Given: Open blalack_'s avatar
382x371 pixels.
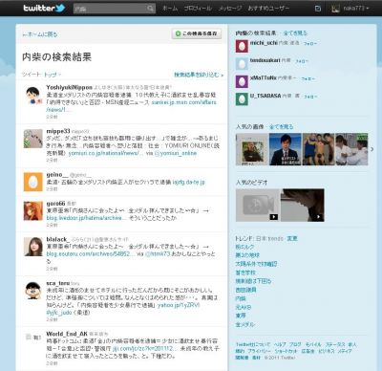Looking at the screenshot, I should point(33,247).
